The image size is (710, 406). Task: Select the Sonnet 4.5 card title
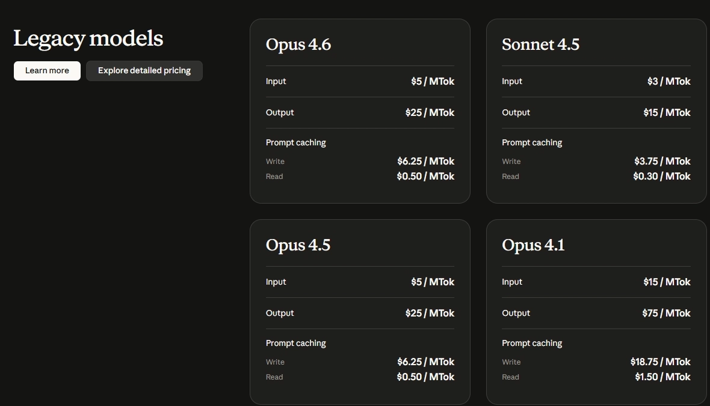click(540, 44)
